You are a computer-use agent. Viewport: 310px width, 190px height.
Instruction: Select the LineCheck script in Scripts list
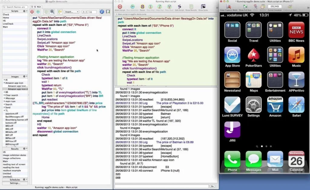(x=15, y=24)
